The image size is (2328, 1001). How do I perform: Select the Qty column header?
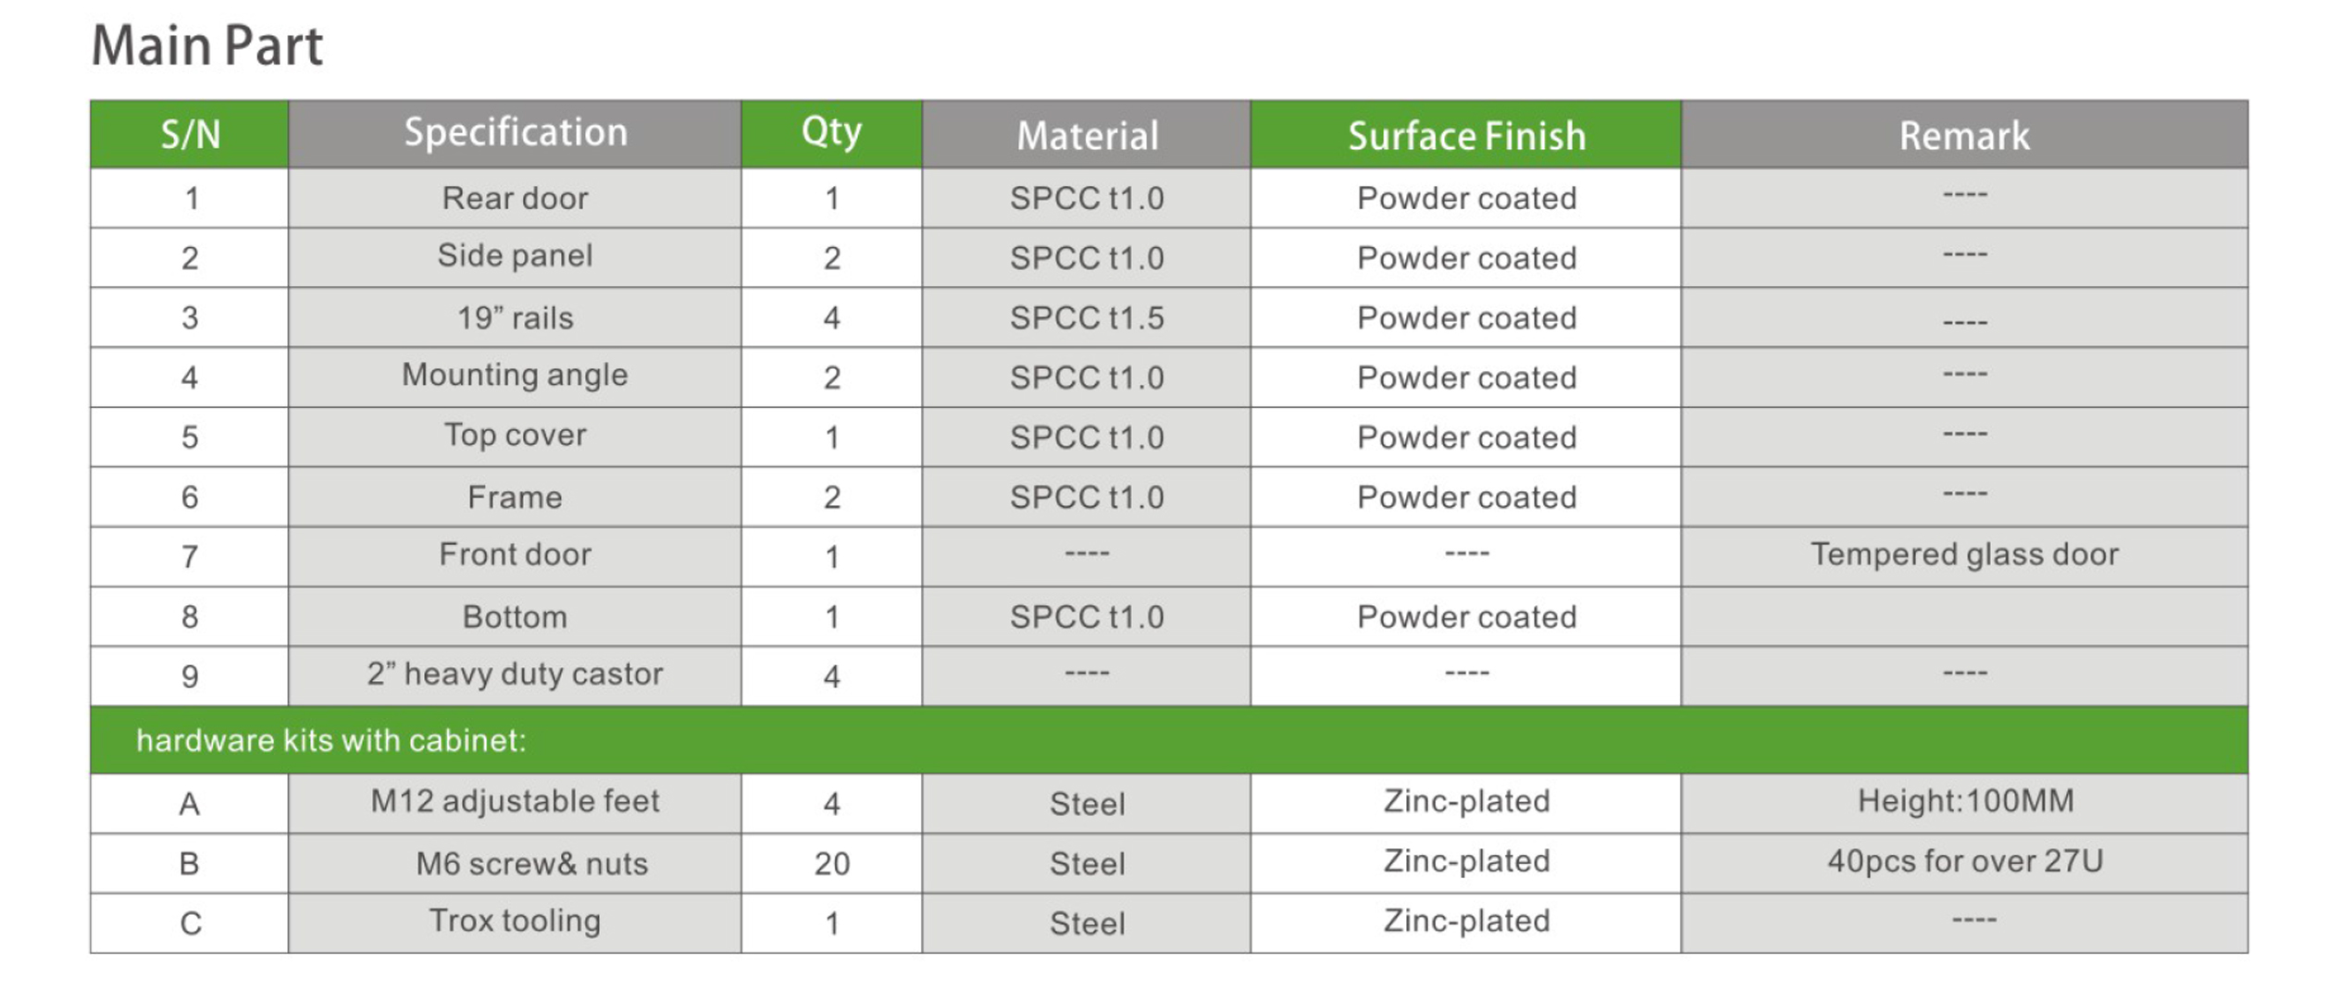[830, 133]
